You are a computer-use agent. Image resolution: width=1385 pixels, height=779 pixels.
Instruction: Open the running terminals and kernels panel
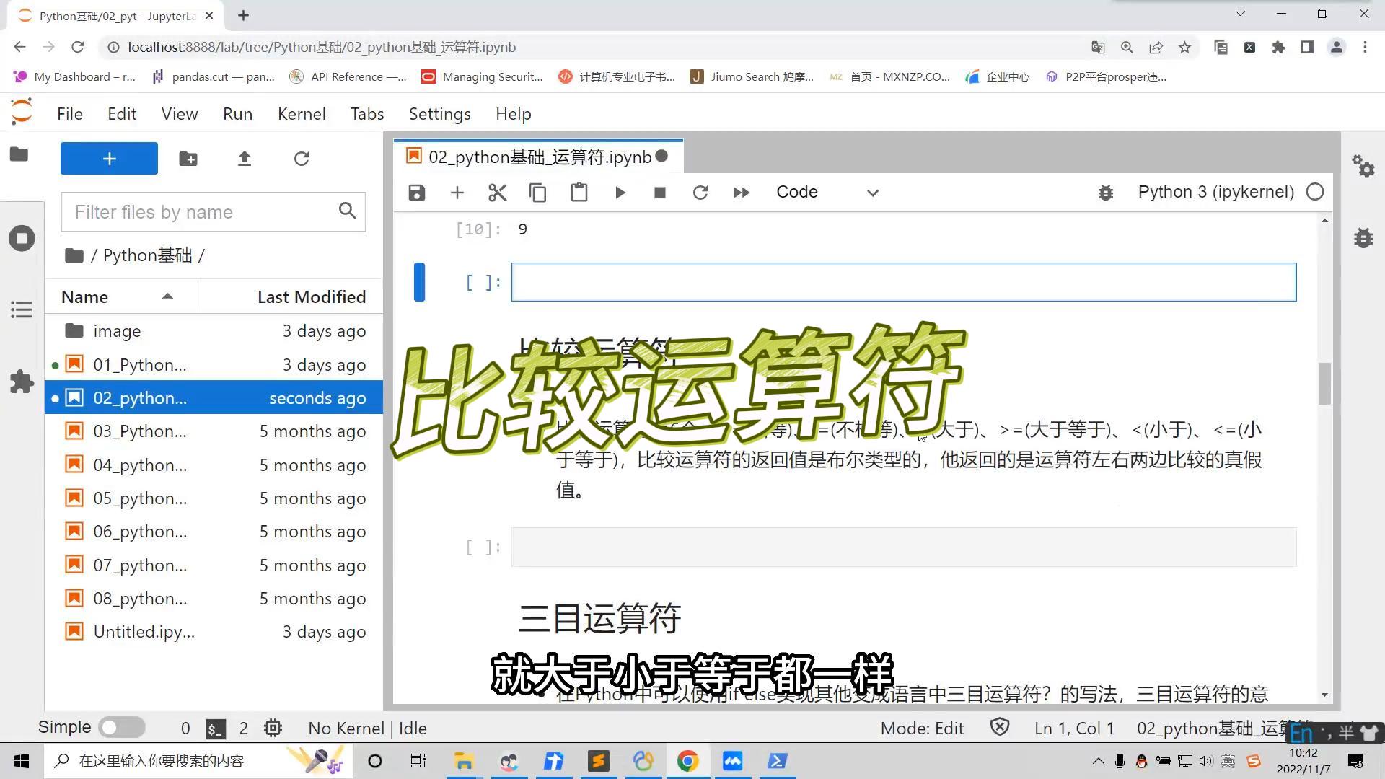coord(22,238)
